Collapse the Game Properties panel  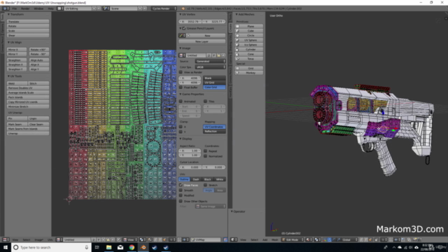pyautogui.click(x=181, y=94)
